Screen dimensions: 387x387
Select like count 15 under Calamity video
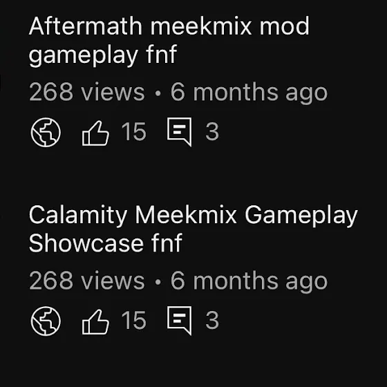pos(134,320)
